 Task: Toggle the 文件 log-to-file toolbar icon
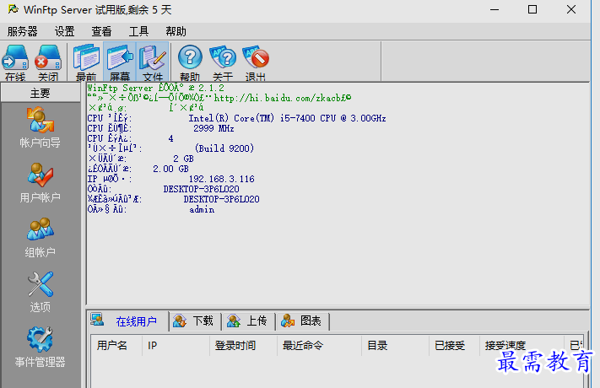(x=153, y=62)
